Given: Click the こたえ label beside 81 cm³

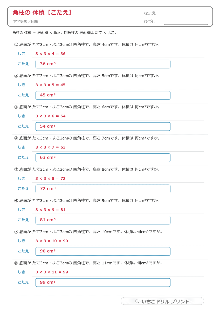Looking at the screenshot, I should coord(23,220).
